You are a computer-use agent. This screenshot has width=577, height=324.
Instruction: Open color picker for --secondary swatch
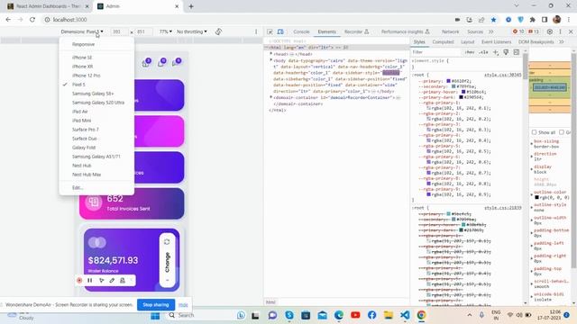[453, 86]
